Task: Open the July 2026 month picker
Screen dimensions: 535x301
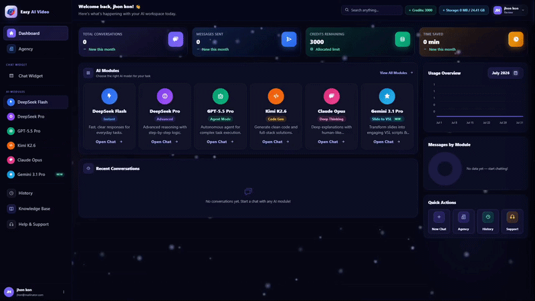Action: (505, 73)
